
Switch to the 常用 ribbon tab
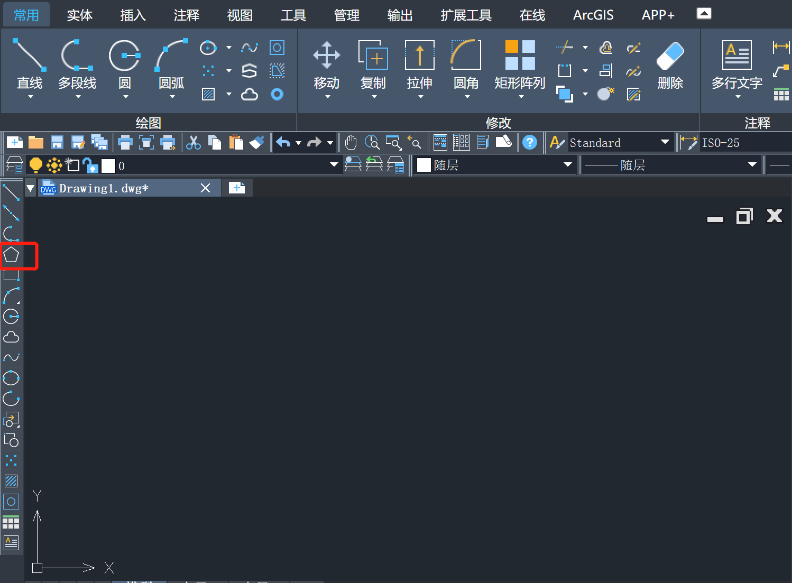tap(26, 15)
